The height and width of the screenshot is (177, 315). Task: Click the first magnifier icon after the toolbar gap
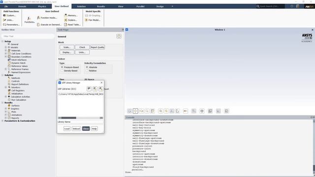pyautogui.click(x=160, y=111)
